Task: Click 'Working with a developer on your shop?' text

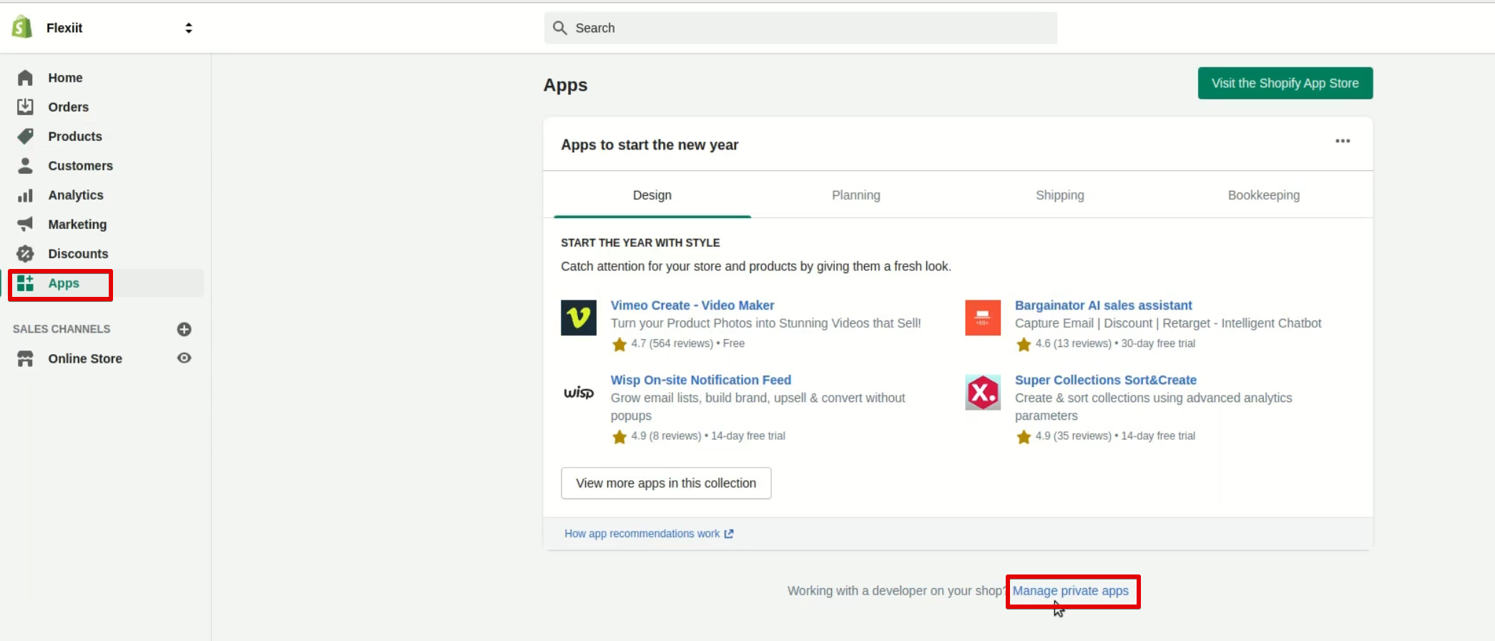Action: [x=897, y=591]
